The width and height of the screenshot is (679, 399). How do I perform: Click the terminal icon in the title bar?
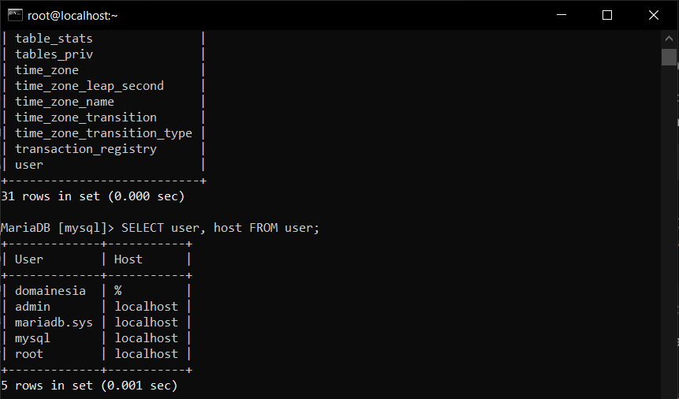[13, 15]
